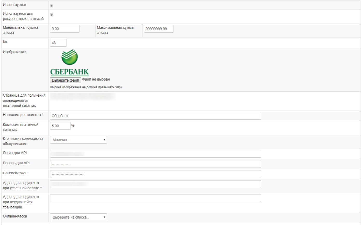Viewport: 361px width, 225px height.
Task: Toggle the recurring payments checkbox
Action: click(51, 15)
